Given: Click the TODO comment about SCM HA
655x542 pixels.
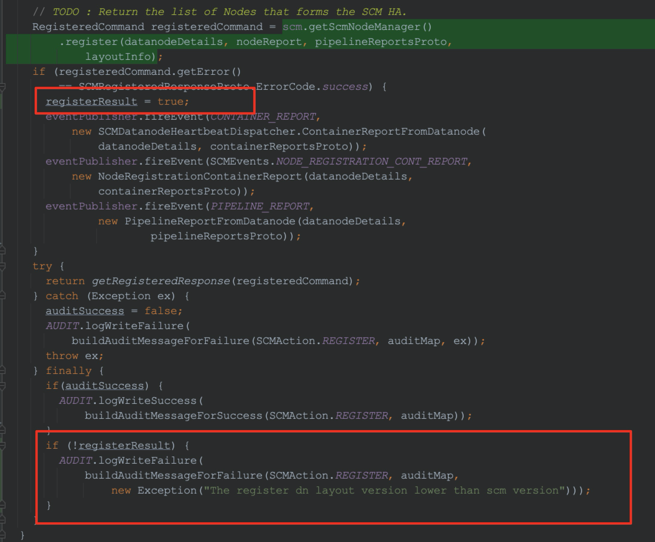Looking at the screenshot, I should point(218,12).
